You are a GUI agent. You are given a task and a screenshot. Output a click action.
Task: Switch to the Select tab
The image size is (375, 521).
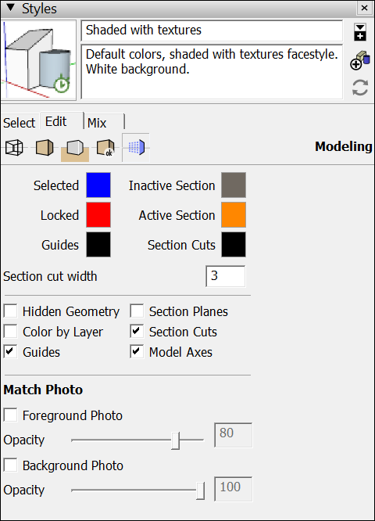point(20,123)
